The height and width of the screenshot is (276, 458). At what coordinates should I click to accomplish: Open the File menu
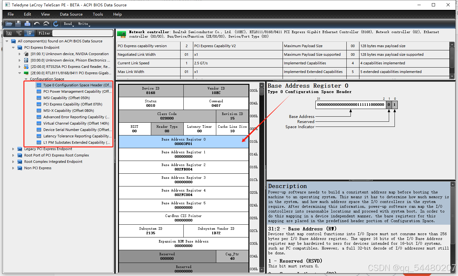point(11,14)
